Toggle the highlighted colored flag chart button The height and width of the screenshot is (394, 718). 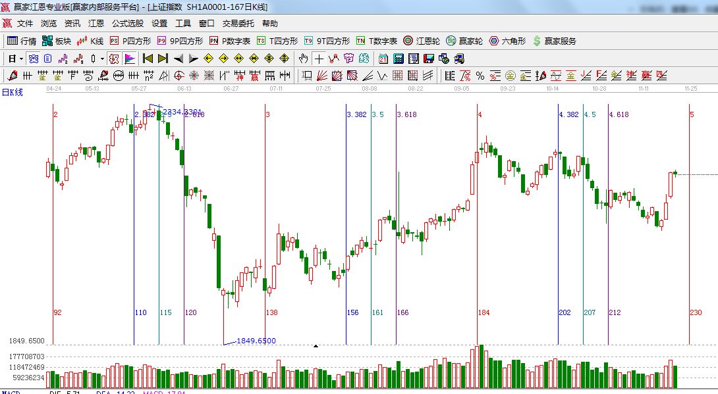click(x=130, y=59)
